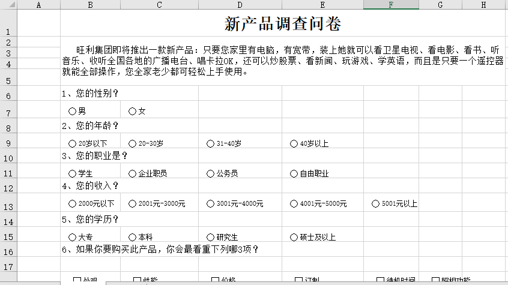Click row 13 header
This screenshot has height=285, width=508.
point(8,206)
